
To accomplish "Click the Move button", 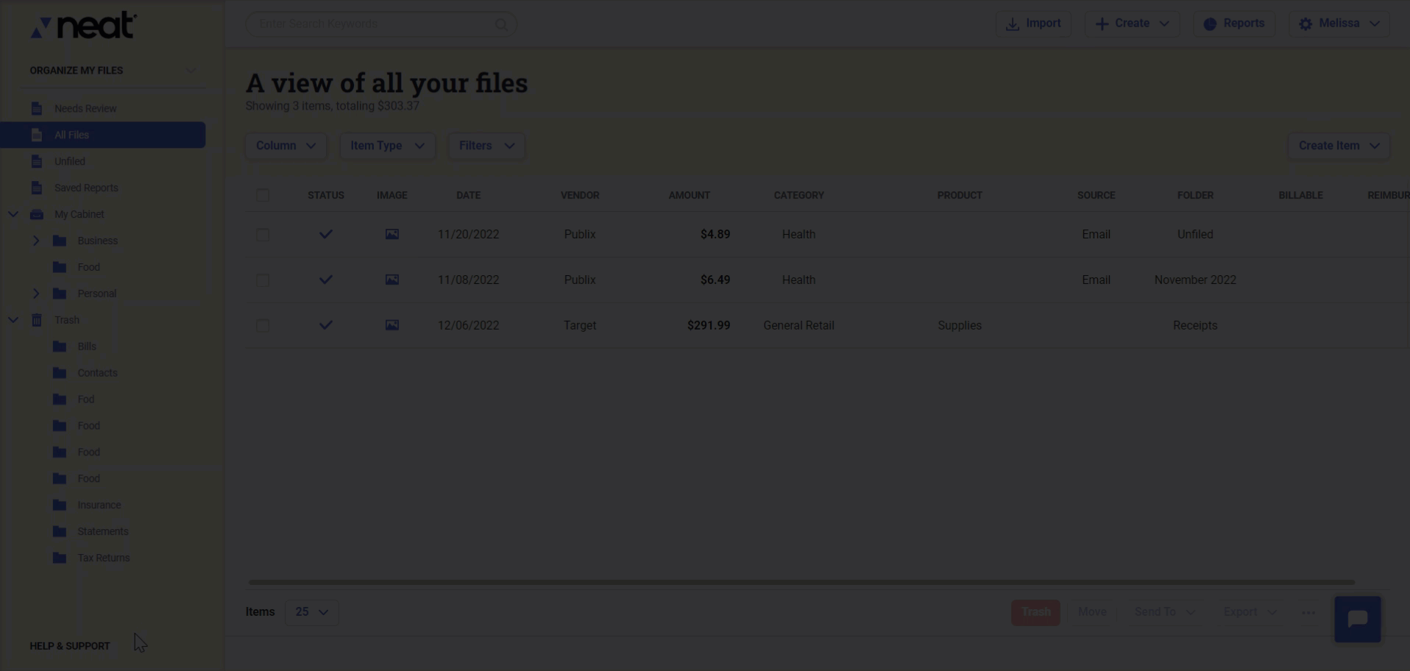I will (x=1092, y=612).
